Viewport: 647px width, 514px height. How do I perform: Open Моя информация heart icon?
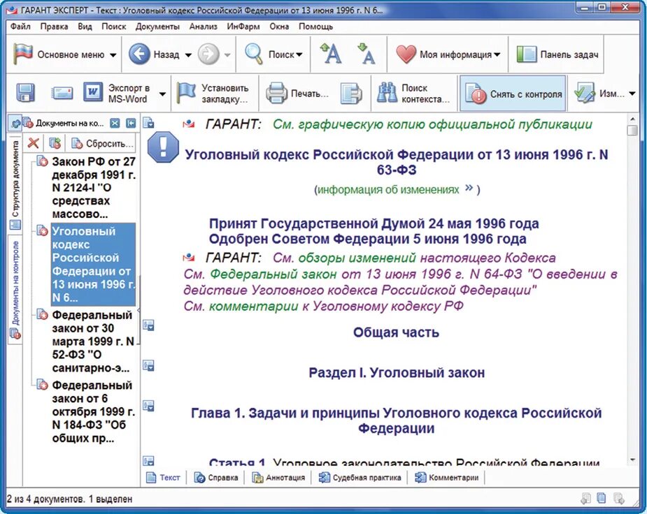point(406,54)
